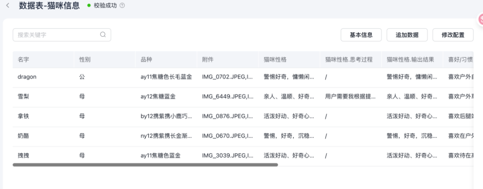Open help icon next to 校验成功
483x189 pixels.
[122, 6]
